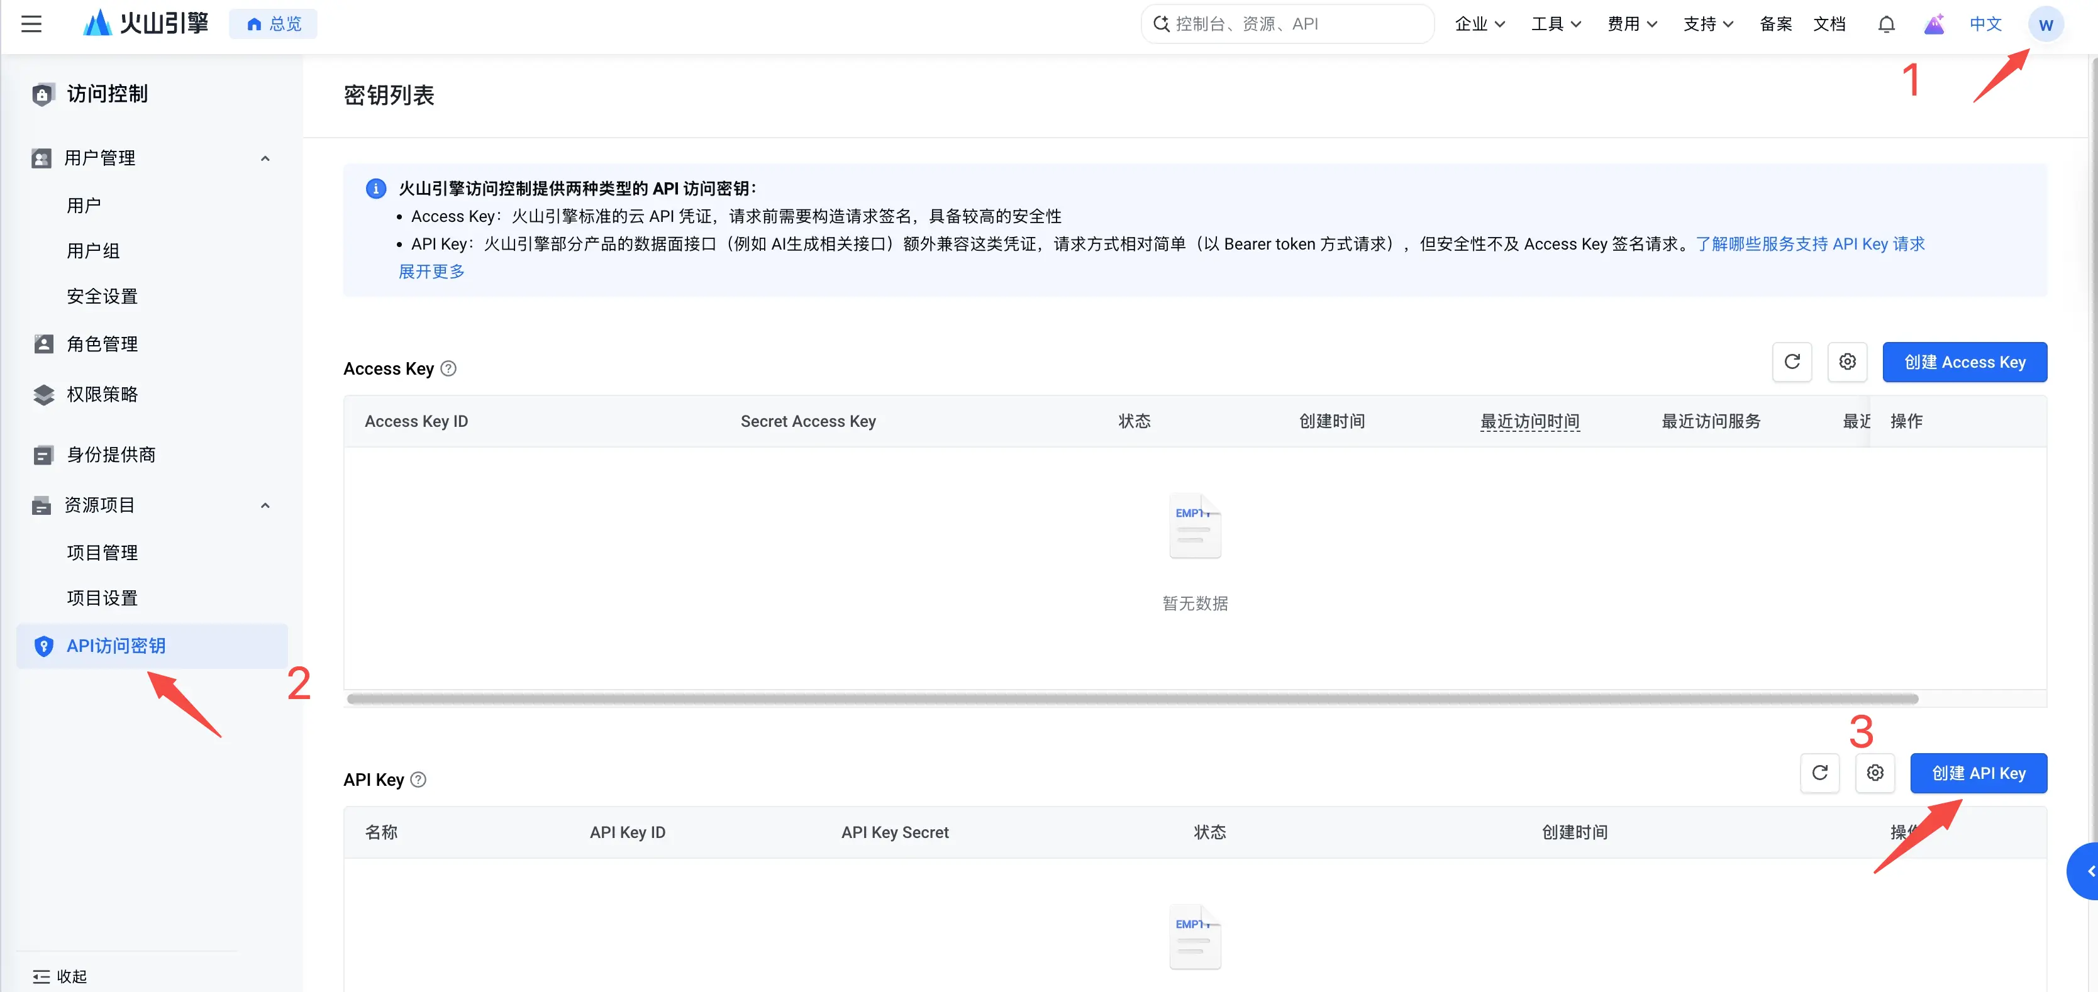Click the Access Key help question icon
Screen dimensions: 2098x992
coord(448,368)
